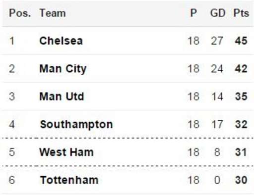Click West Ham's 31 points value
The image size is (254, 195).
click(x=241, y=152)
